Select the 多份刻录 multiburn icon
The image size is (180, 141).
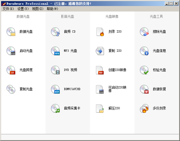[x=145, y=108]
